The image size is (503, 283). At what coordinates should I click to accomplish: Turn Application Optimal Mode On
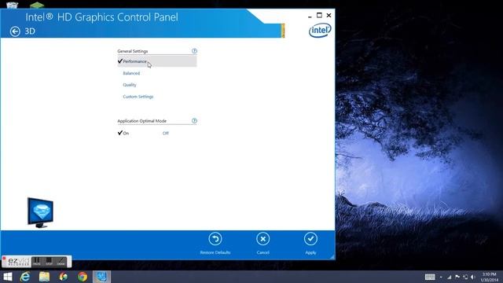tap(123, 133)
